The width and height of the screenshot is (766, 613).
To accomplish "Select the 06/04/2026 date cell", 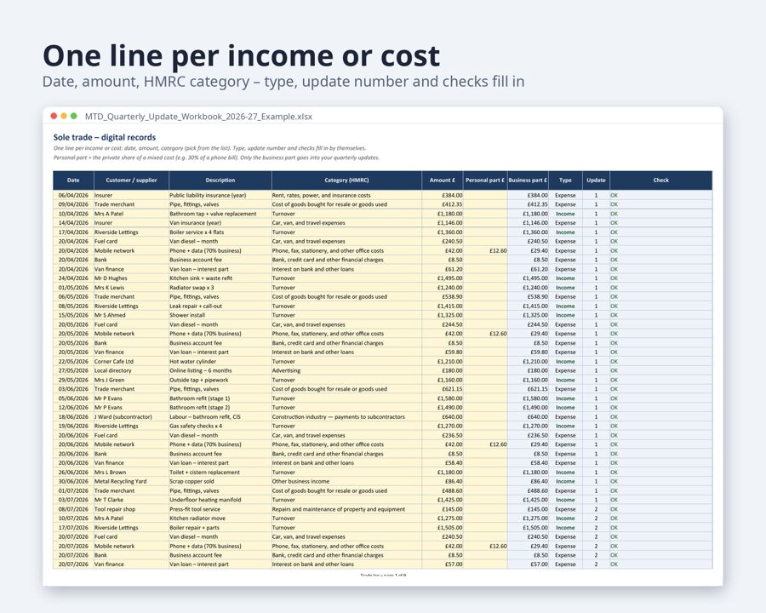I will pyautogui.click(x=73, y=195).
